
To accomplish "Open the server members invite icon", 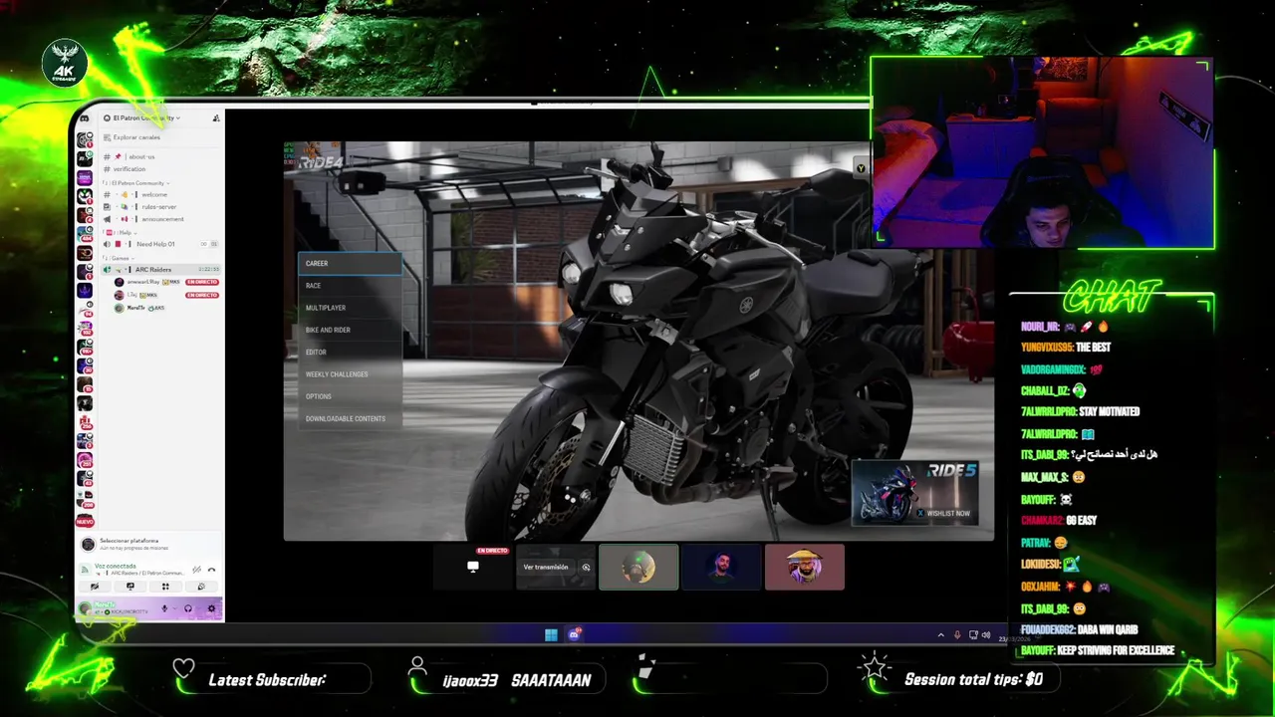I will point(216,118).
